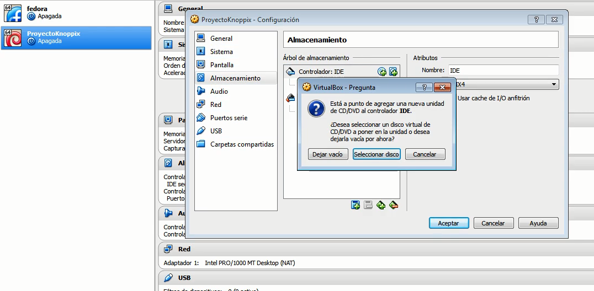The width and height of the screenshot is (594, 291).
Task: Click Árbol de almacenamiento label
Action: (x=316, y=58)
